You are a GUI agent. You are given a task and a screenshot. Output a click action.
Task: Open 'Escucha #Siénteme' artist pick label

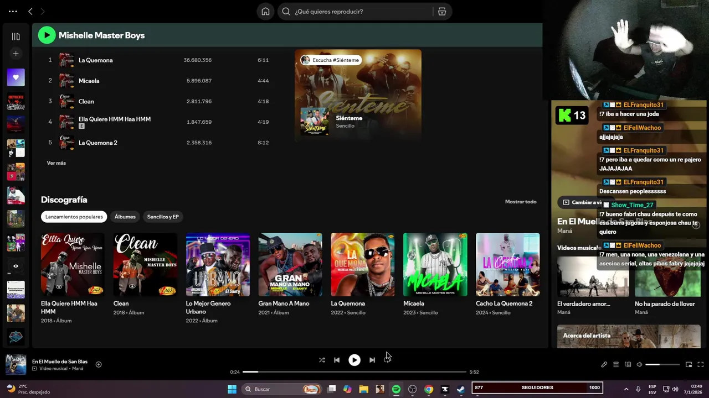click(x=331, y=60)
